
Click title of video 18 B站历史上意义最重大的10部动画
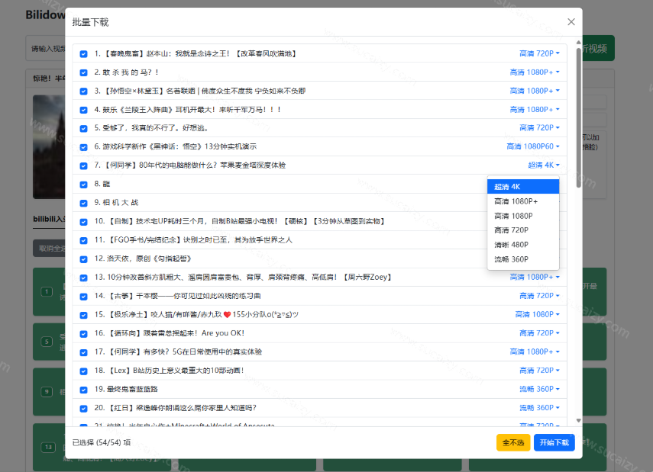[169, 371]
